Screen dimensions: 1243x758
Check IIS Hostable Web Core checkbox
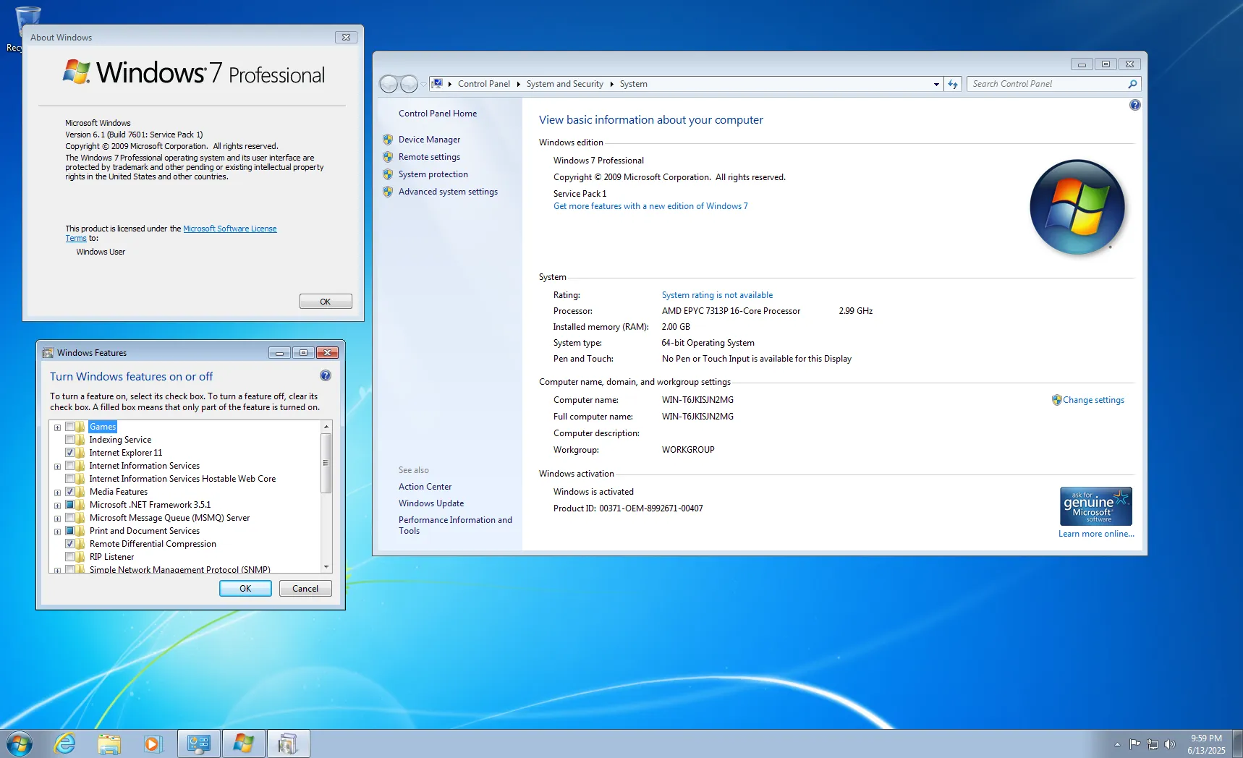(69, 479)
